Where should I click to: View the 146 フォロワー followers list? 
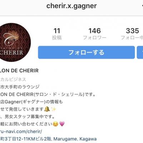click(95, 34)
